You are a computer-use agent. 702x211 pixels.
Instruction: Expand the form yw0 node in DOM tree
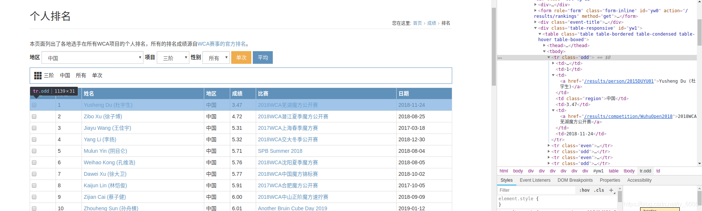pos(536,11)
